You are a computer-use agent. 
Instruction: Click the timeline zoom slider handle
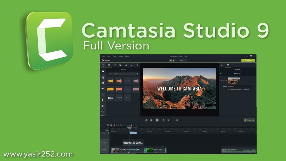pyautogui.click(x=131, y=125)
